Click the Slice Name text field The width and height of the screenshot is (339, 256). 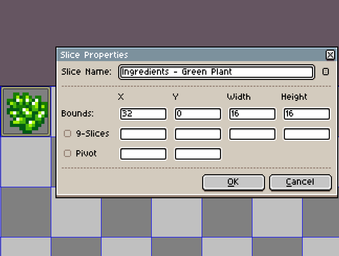[216, 72]
